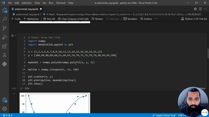Open the Terminal menu
Viewport: 209px width, 117px height.
[x=61, y=3]
